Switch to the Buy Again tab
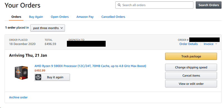Viewport: 223px width, 108px height. 36,17
